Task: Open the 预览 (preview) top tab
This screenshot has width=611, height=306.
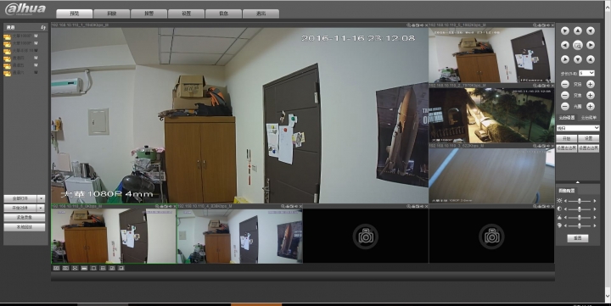Action: pyautogui.click(x=75, y=14)
